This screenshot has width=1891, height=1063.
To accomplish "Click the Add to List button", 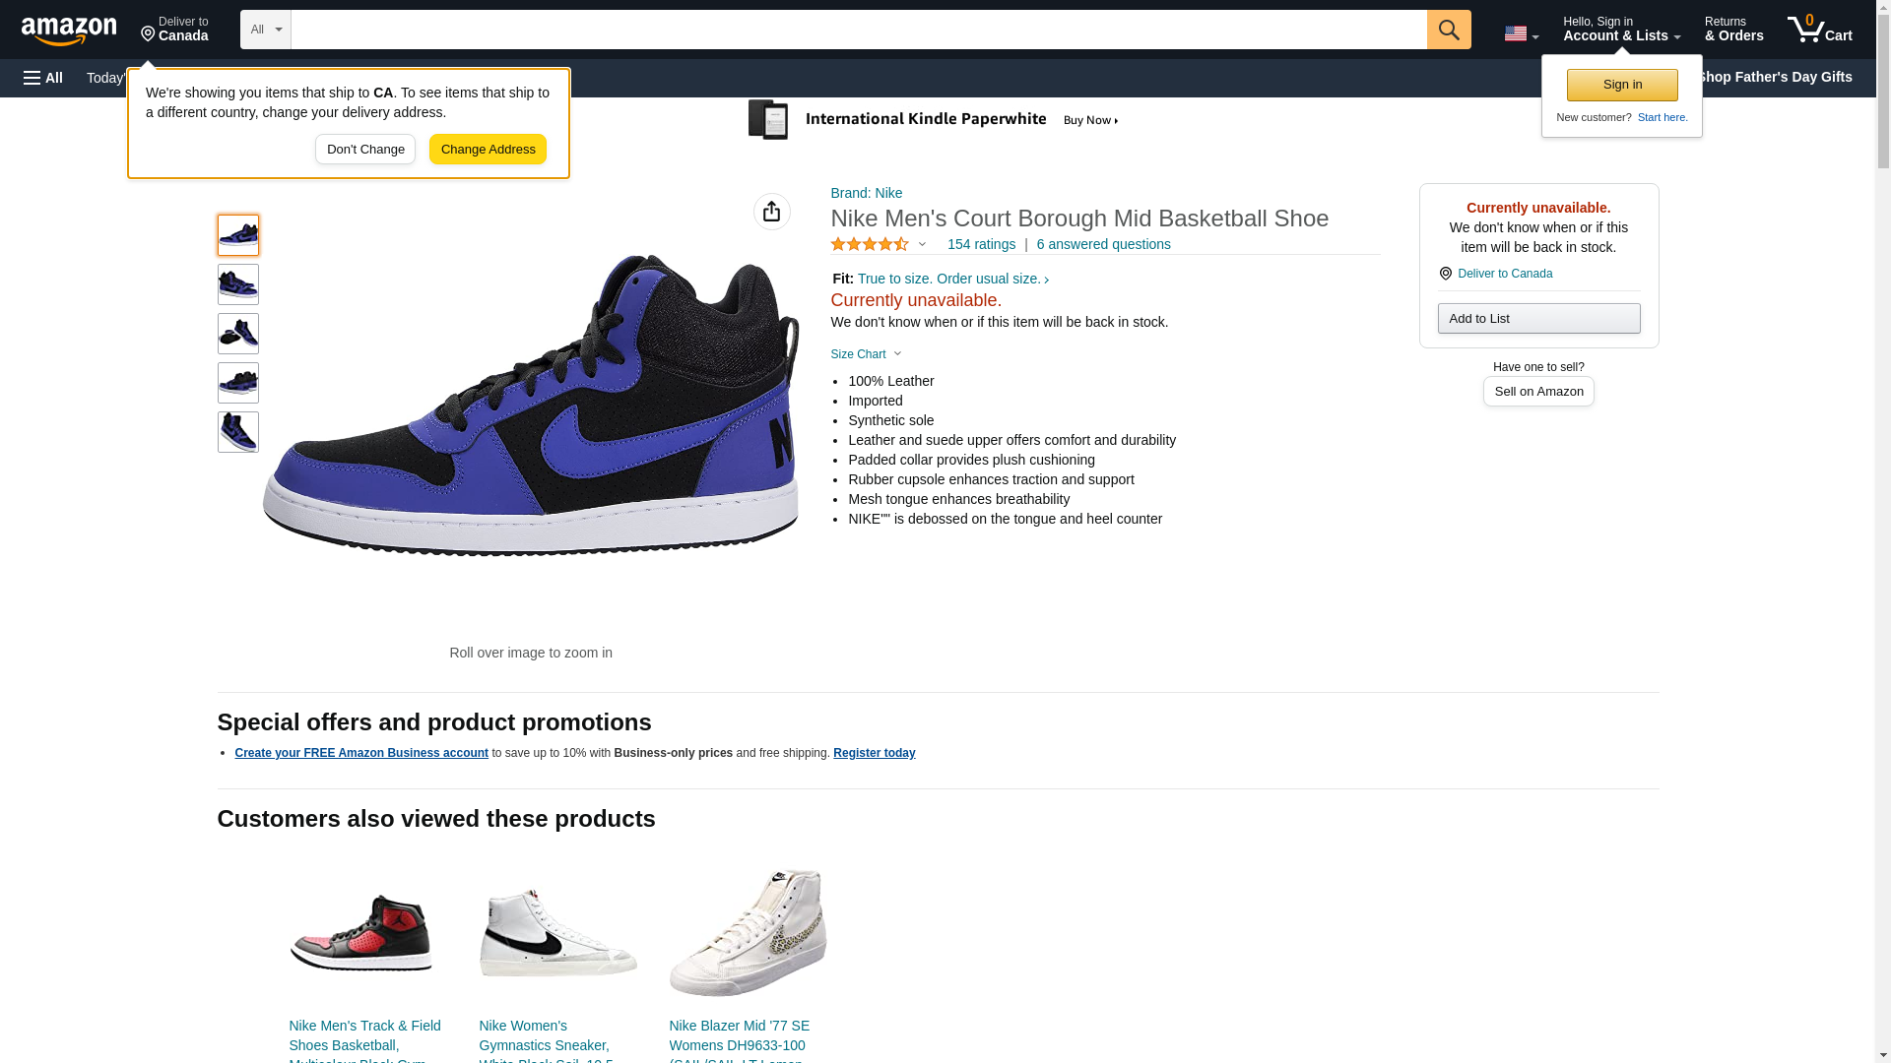I will 1538,318.
